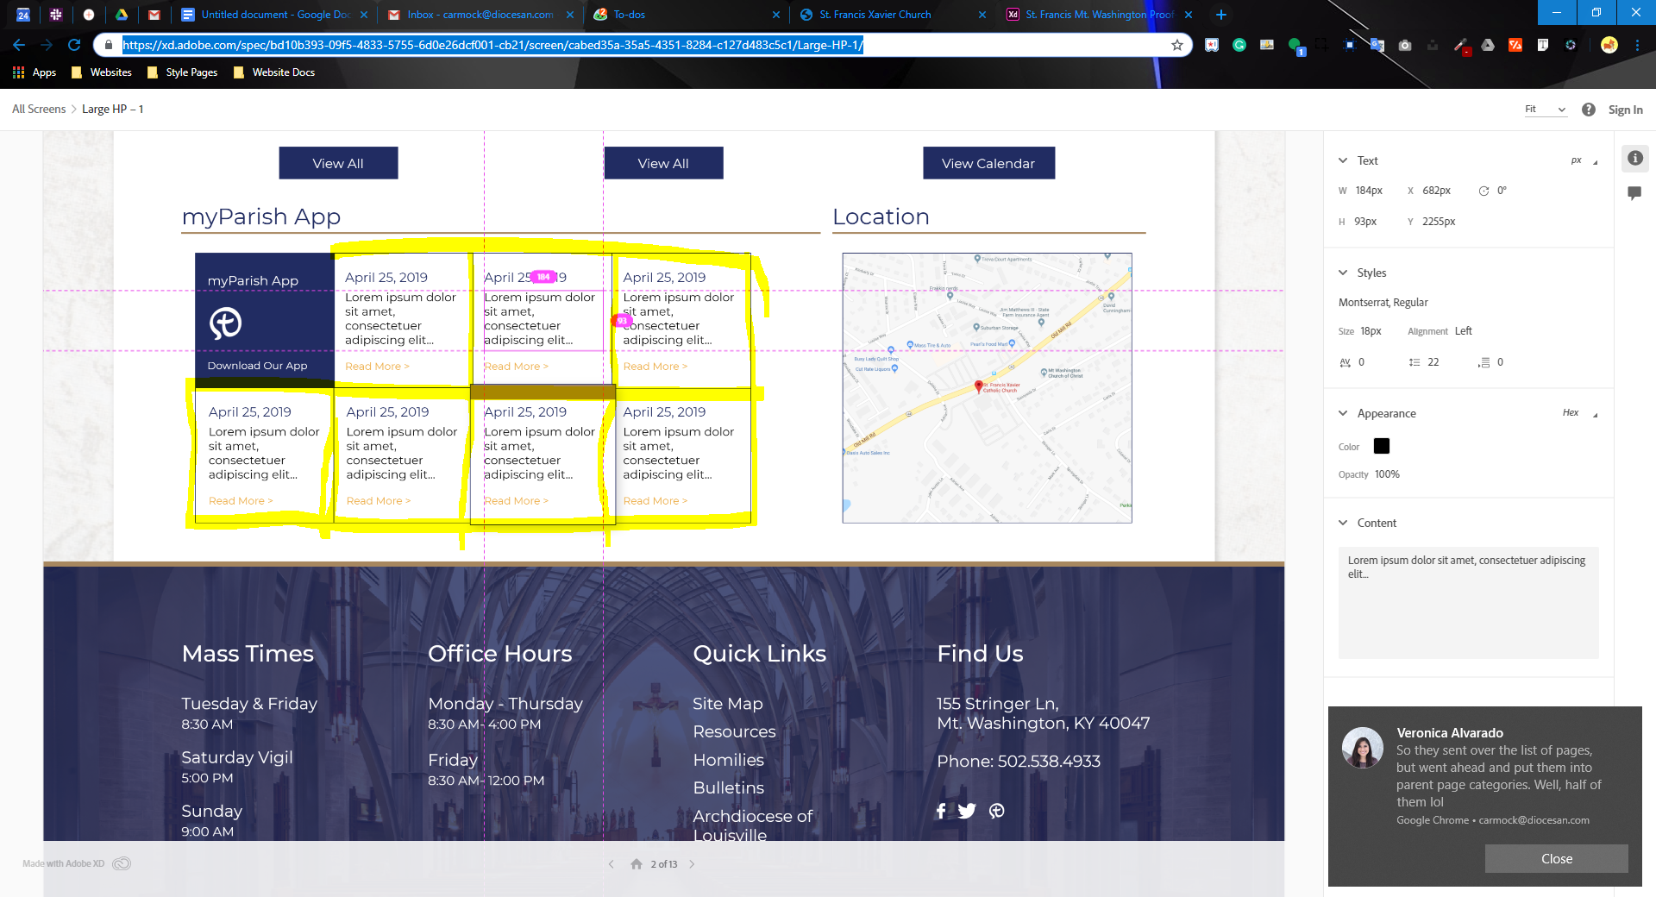Bookmark this page with star icon
This screenshot has width=1656, height=897.
1176,45
